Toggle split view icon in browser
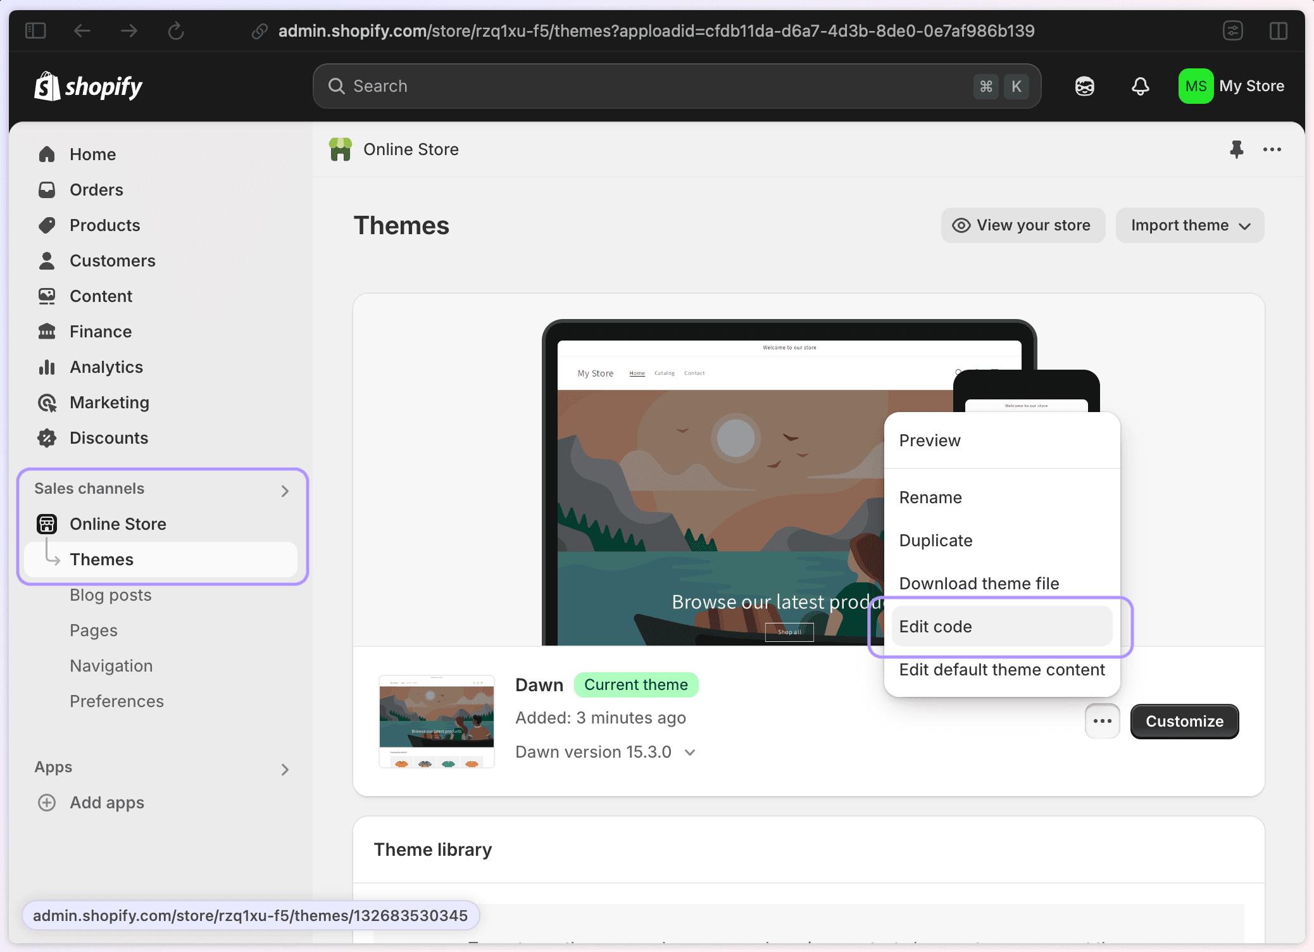 click(x=1278, y=30)
